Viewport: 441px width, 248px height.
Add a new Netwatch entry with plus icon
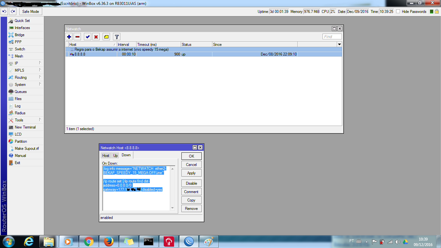(69, 37)
